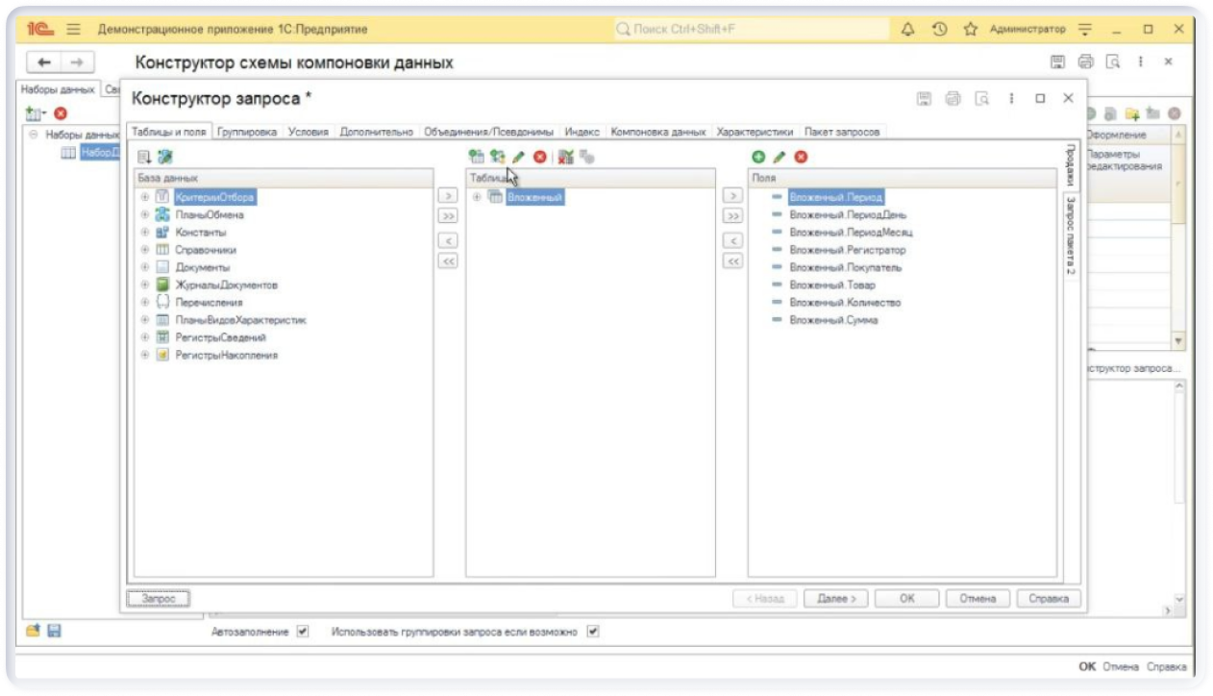Click the red delete table icon above Таблицы
The width and height of the screenshot is (1213, 696).
coord(540,157)
